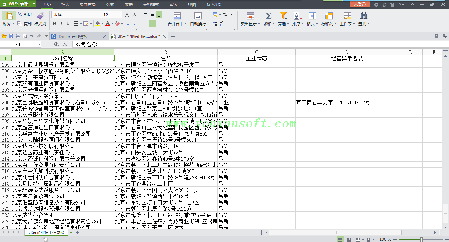The height and width of the screenshot is (242, 449).
Task: Click the clear formatting eraser icon
Action: click(x=117, y=24)
